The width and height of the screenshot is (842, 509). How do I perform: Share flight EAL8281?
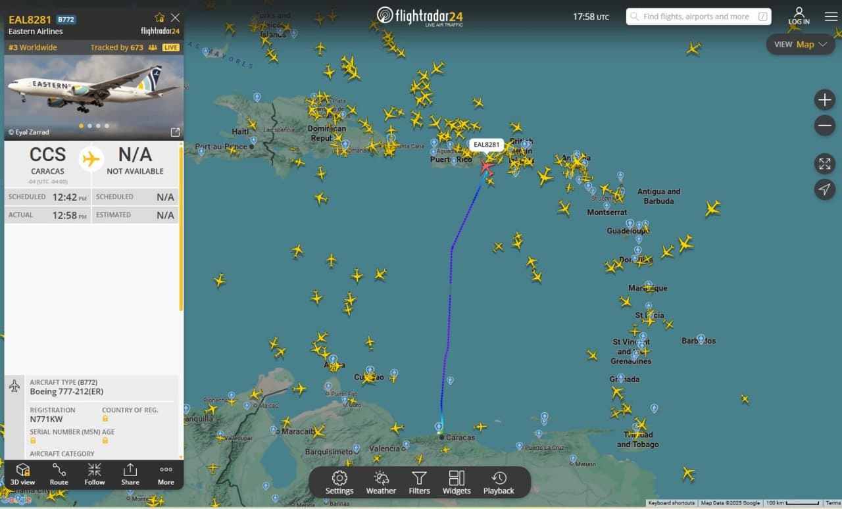(130, 475)
